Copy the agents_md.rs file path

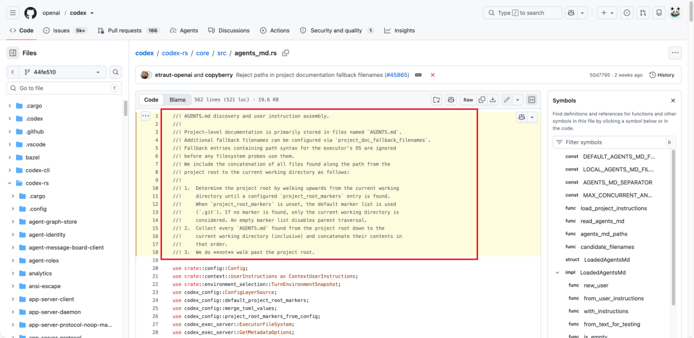pos(285,53)
